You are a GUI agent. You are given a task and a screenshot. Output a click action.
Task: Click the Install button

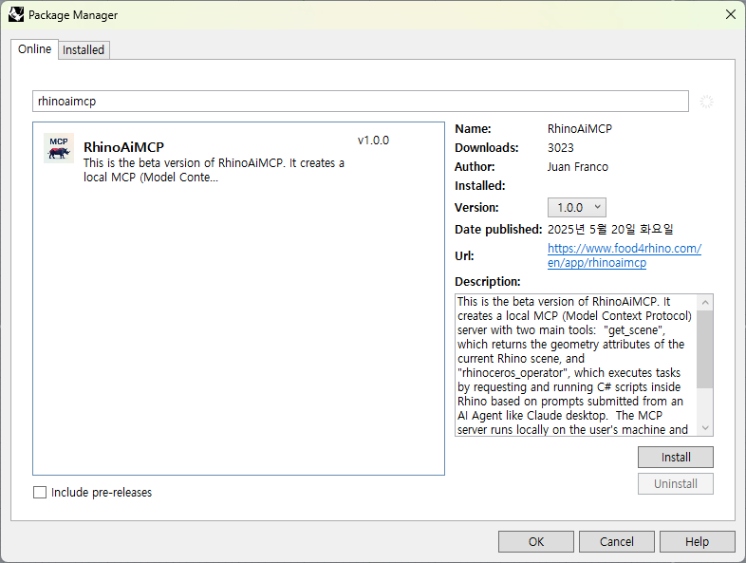tap(675, 458)
